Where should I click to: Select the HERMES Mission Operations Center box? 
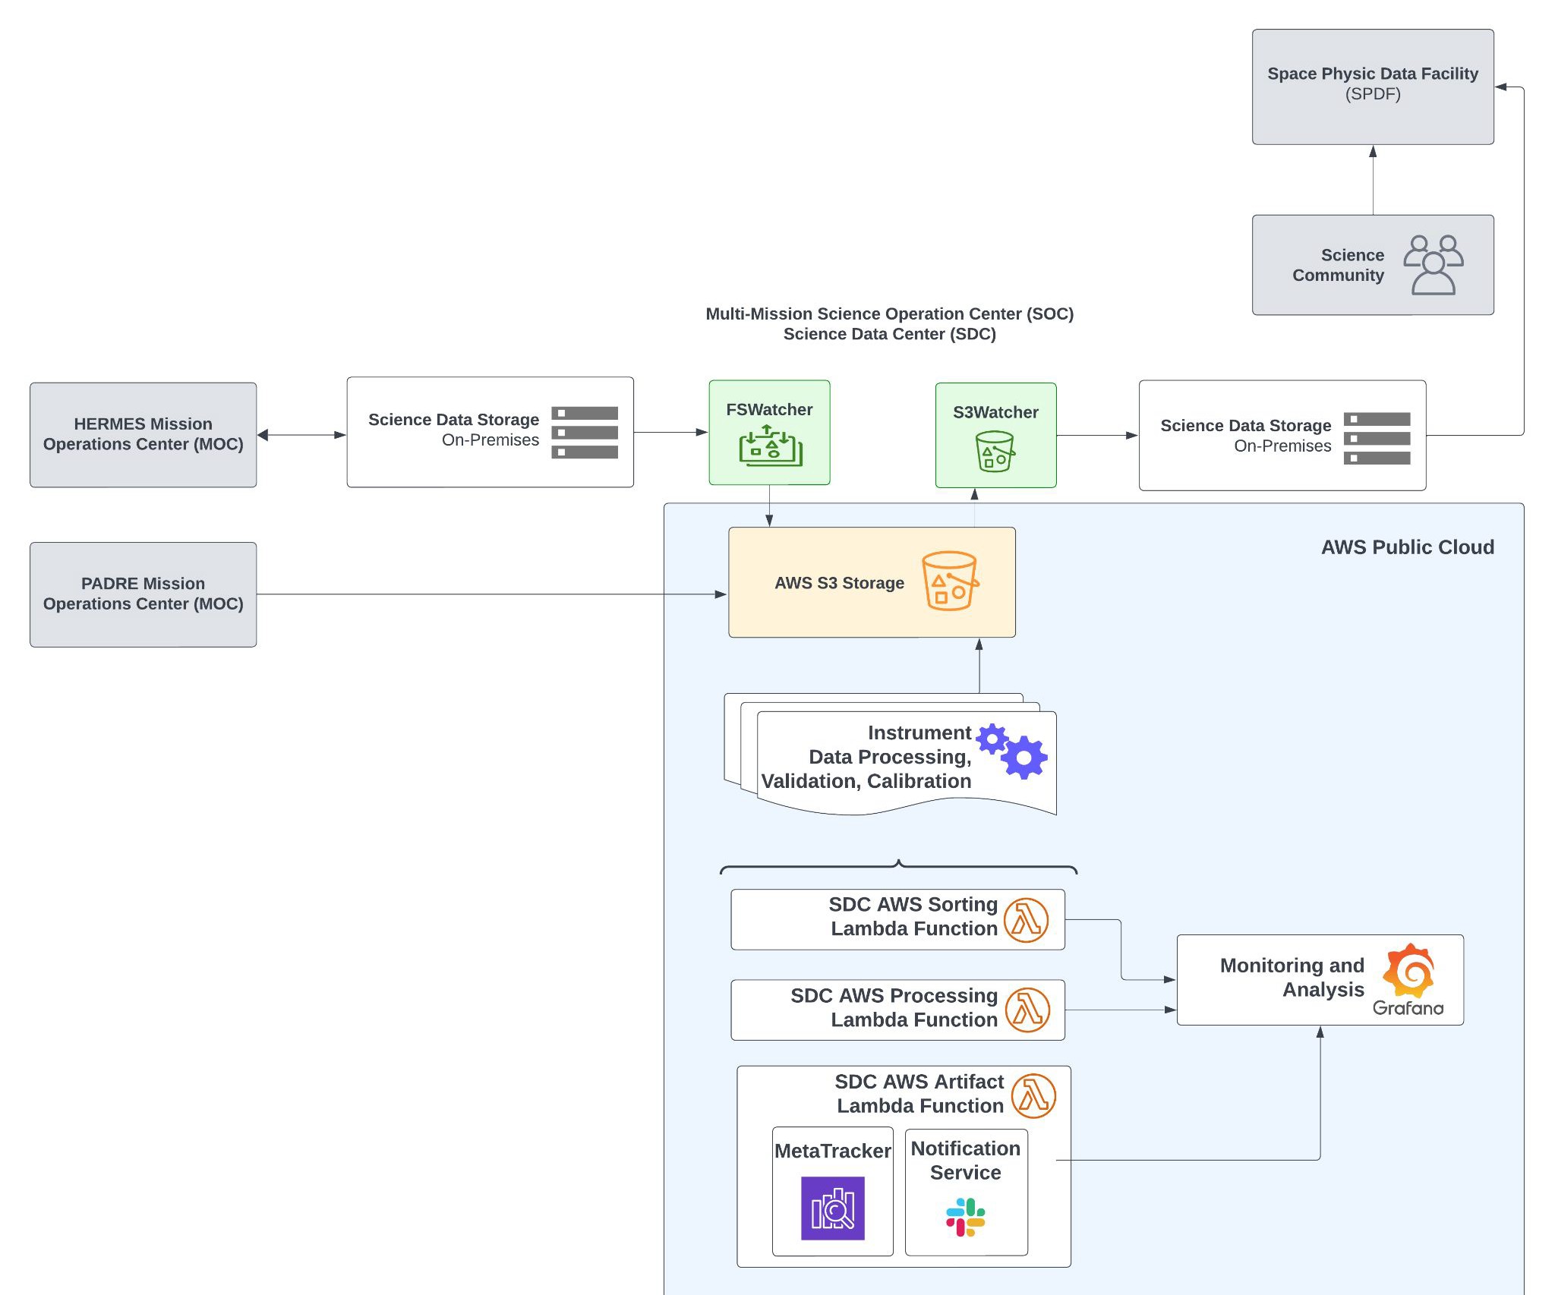tap(144, 435)
